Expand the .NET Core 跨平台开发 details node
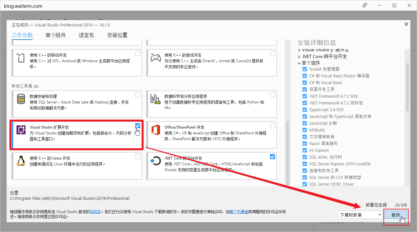Viewport: 417px width, 232px height. click(299, 57)
